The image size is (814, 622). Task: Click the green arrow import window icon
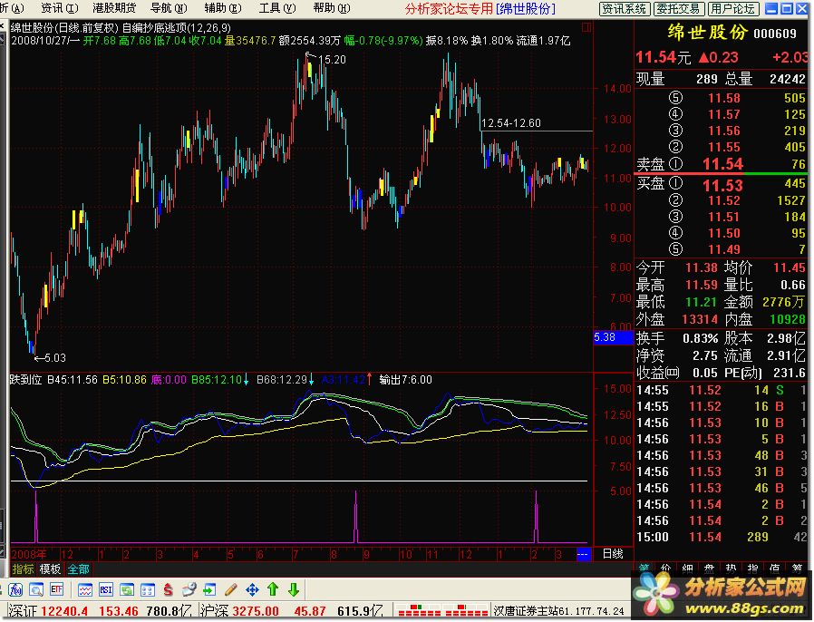(209, 589)
